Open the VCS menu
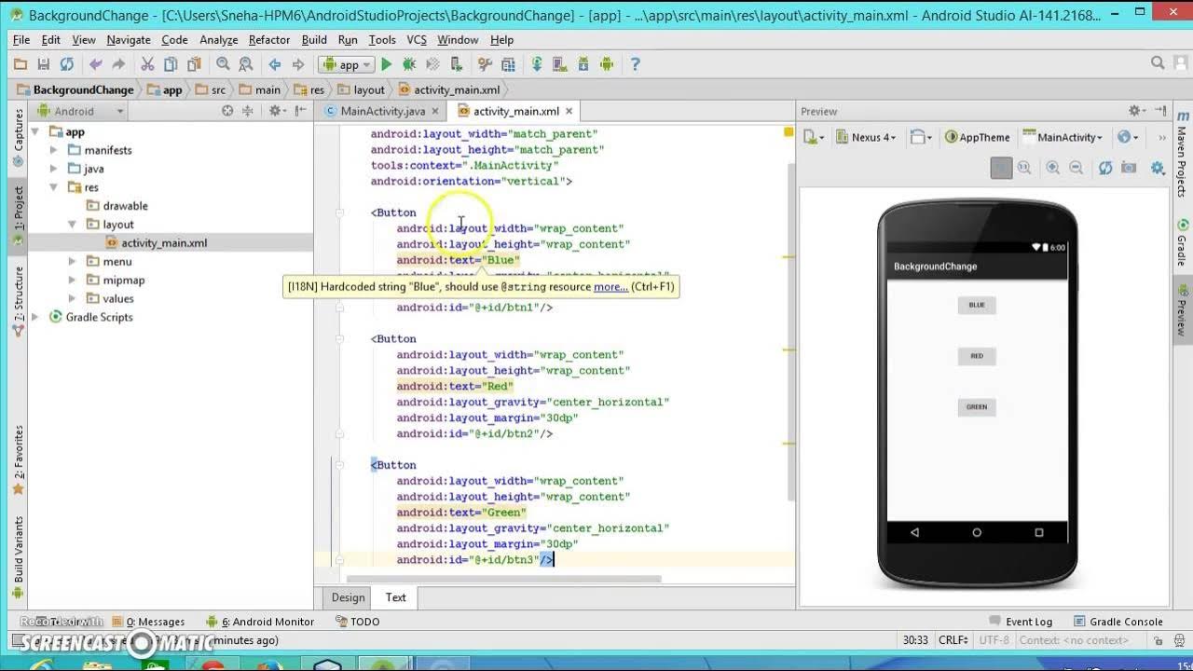1193x671 pixels. (x=417, y=40)
